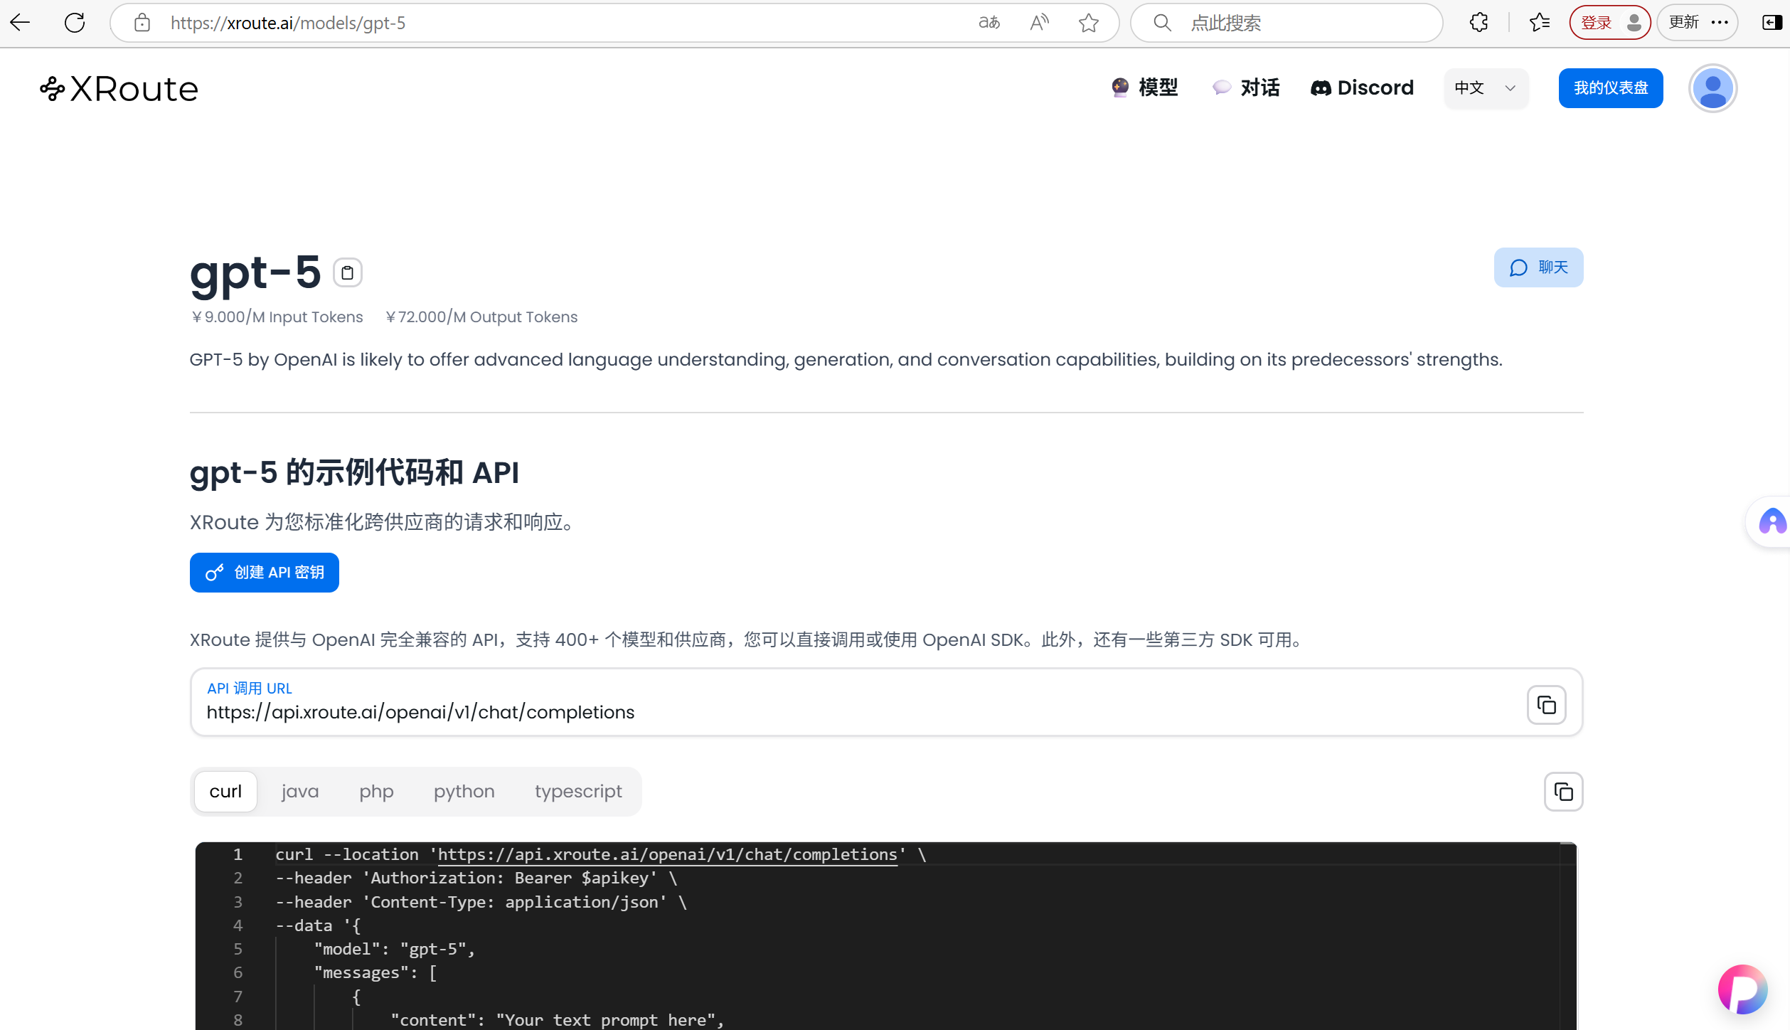Open browser extensions puzzle icon
1790x1030 pixels.
click(x=1479, y=23)
